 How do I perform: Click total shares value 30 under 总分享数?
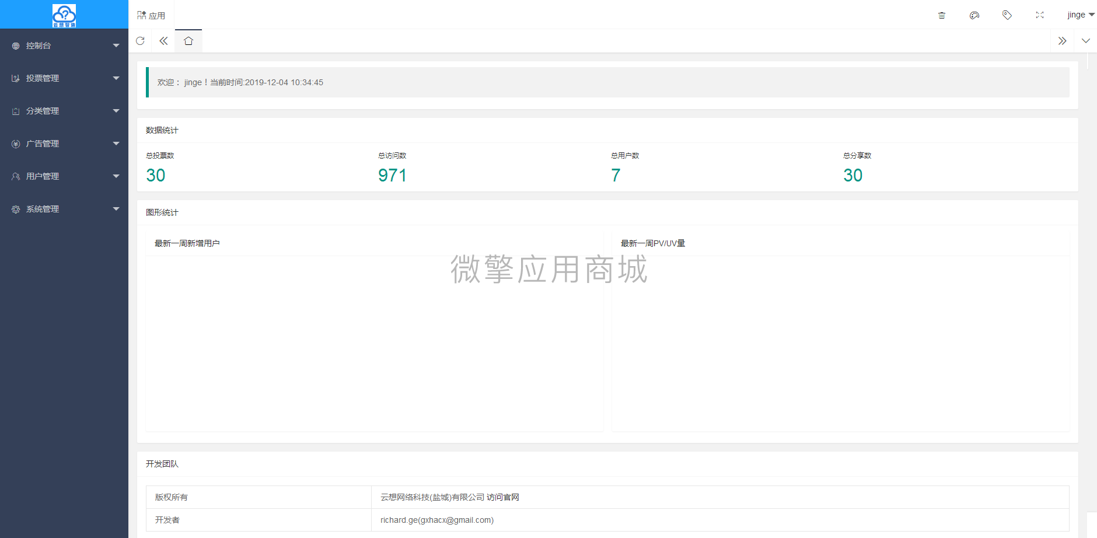tap(853, 175)
